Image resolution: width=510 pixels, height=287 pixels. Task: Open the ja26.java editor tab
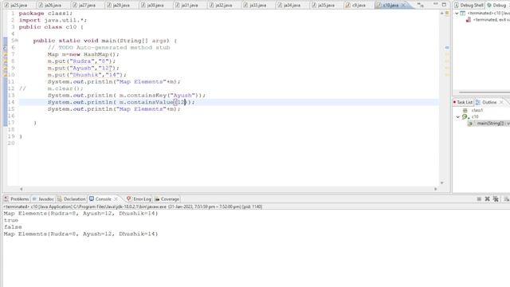[49, 6]
